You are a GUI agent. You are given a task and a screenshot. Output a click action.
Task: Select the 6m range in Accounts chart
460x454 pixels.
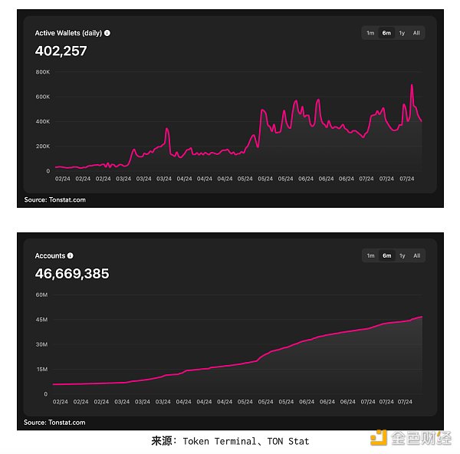(x=386, y=255)
